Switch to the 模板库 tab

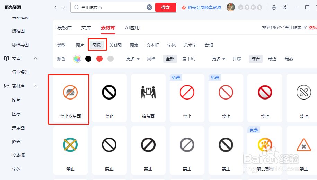[64, 28]
